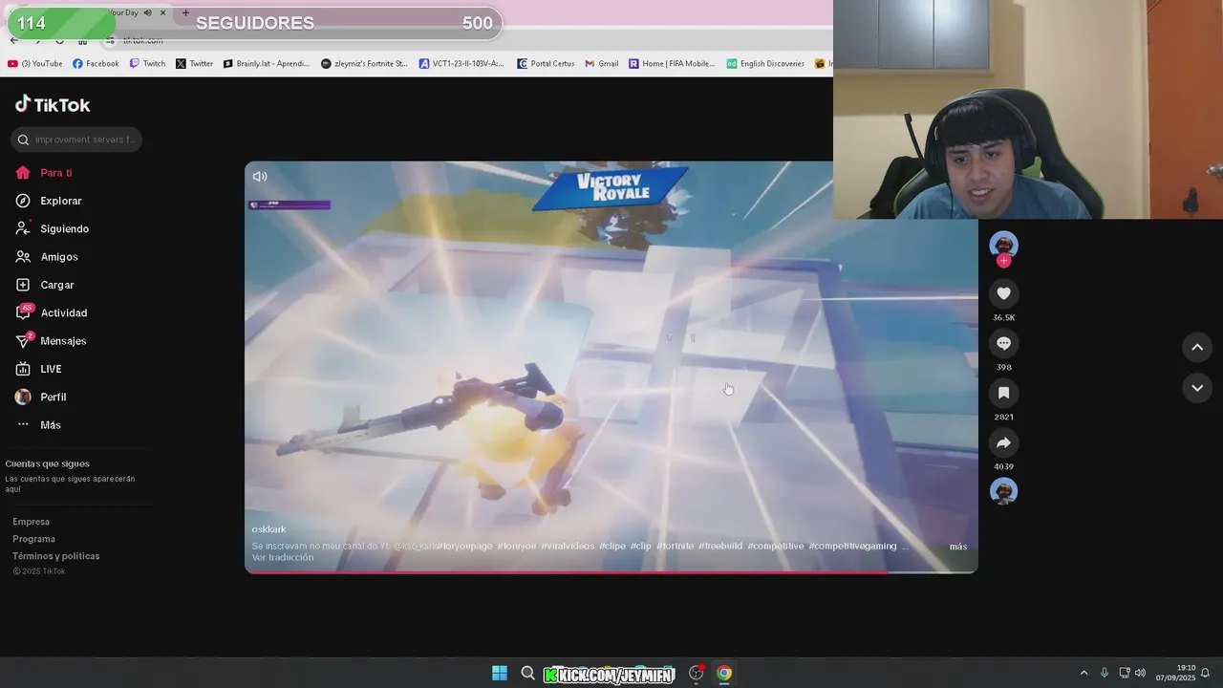1223x688 pixels.
Task: Mute the video with speaker icon
Action: [260, 177]
